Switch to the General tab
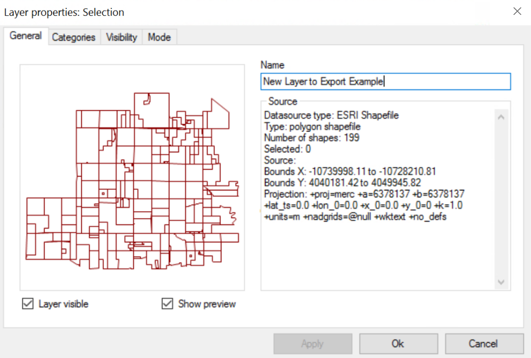 [x=25, y=36]
